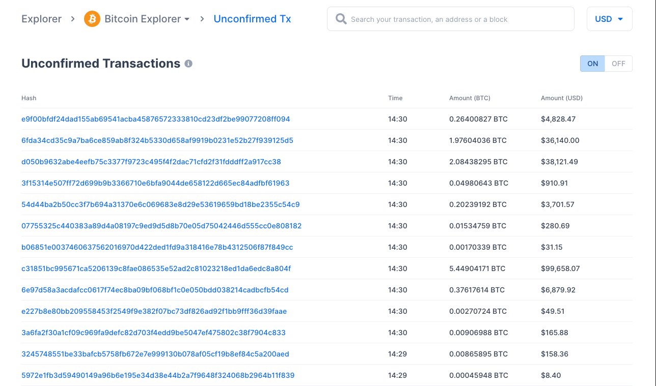This screenshot has height=386, width=656.
Task: Click the arrow on the USD selector
Action: [x=620, y=19]
